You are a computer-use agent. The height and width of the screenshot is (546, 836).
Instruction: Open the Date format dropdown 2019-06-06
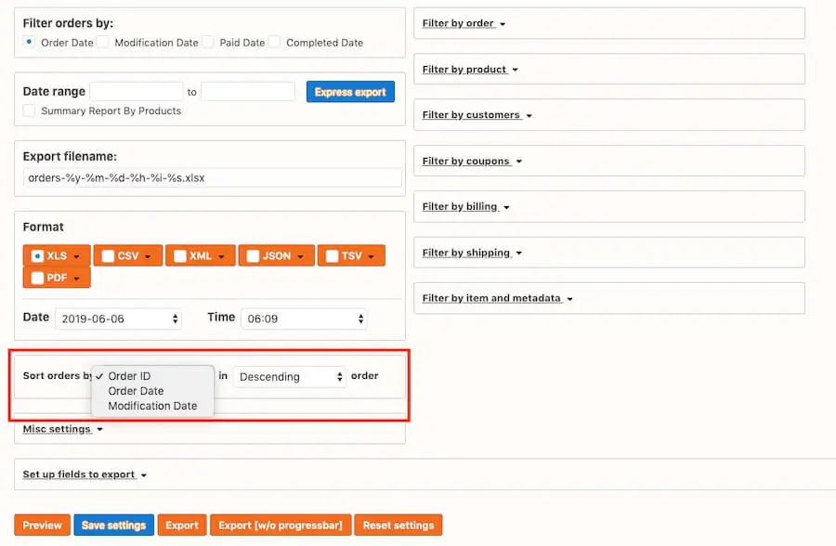[118, 318]
